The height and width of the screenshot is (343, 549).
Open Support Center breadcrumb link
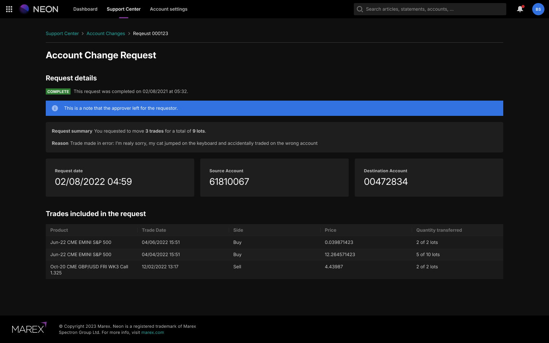pos(62,34)
